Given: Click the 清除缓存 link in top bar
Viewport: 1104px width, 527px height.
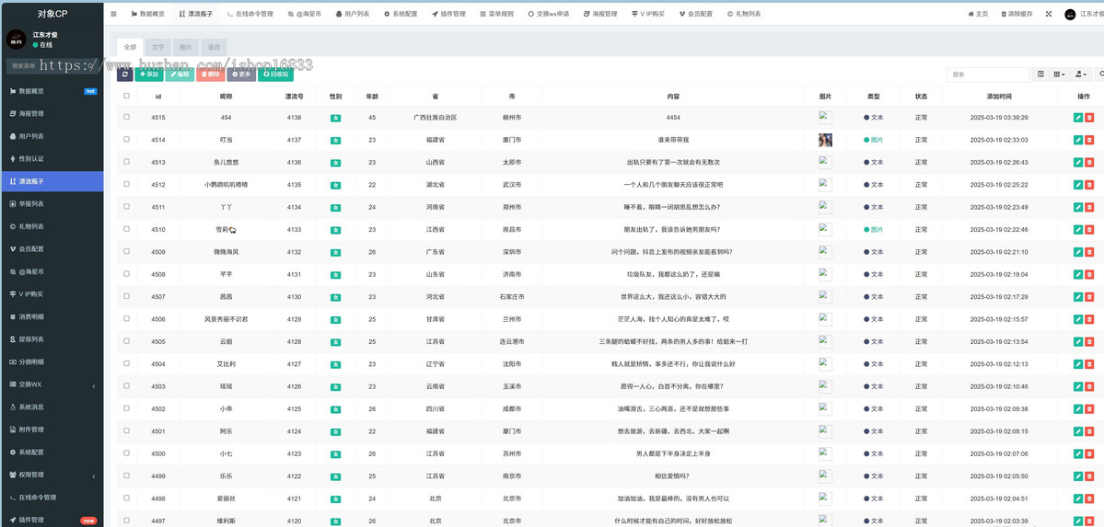Looking at the screenshot, I should pos(1017,14).
